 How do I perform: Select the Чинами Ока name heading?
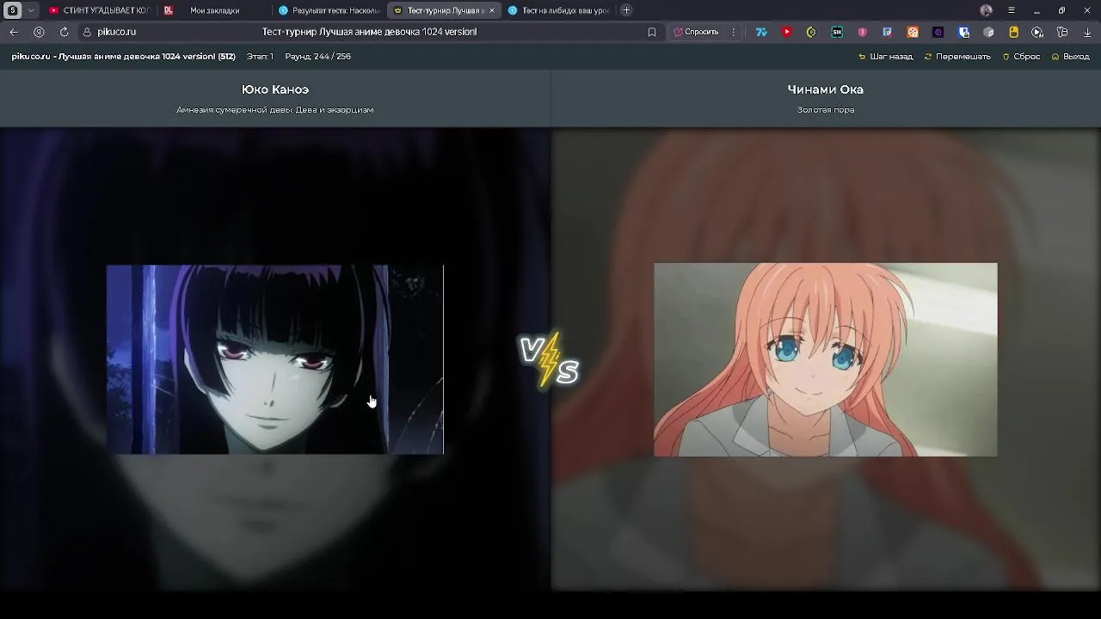pyautogui.click(x=826, y=89)
